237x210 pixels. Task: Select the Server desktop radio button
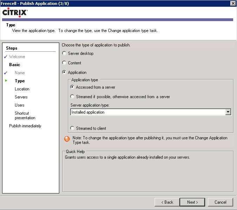tap(64, 53)
